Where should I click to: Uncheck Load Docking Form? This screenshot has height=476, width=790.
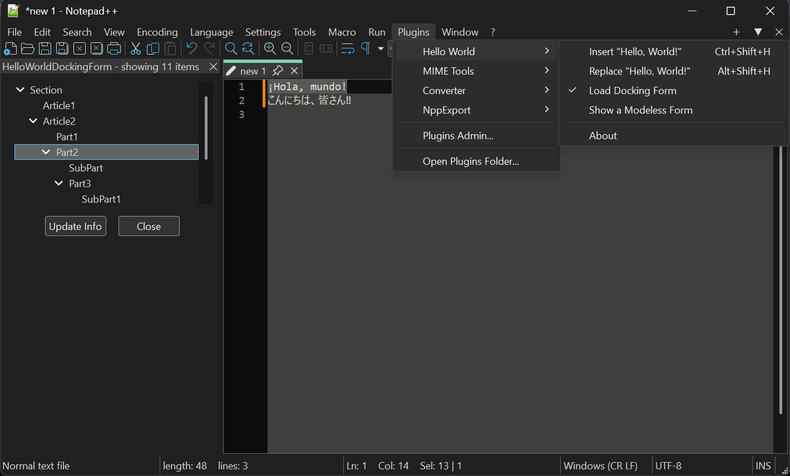point(673,91)
